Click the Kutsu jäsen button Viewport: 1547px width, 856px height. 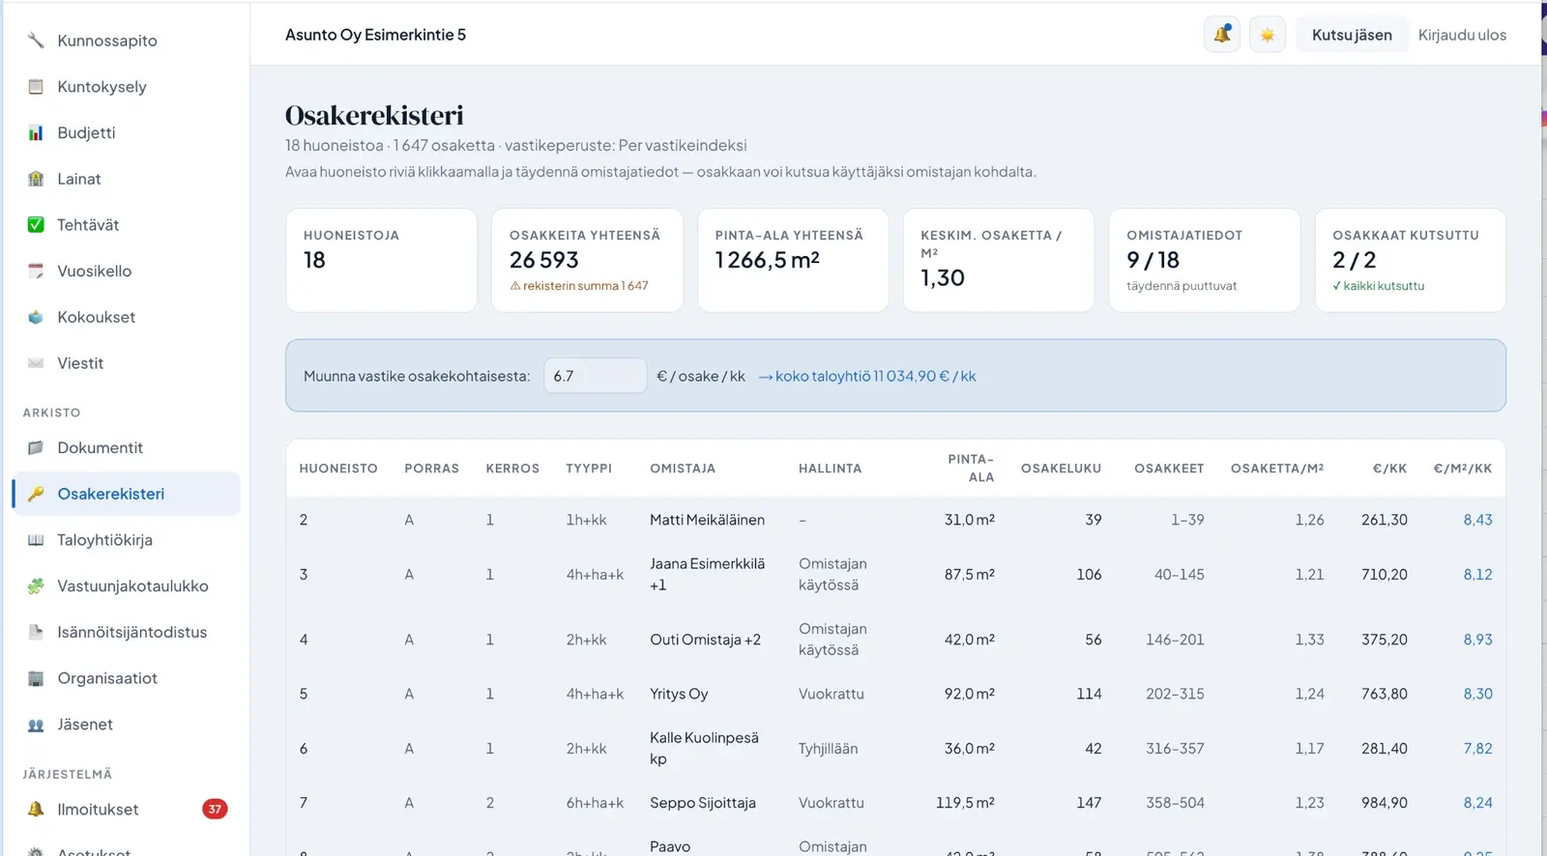[x=1352, y=35]
